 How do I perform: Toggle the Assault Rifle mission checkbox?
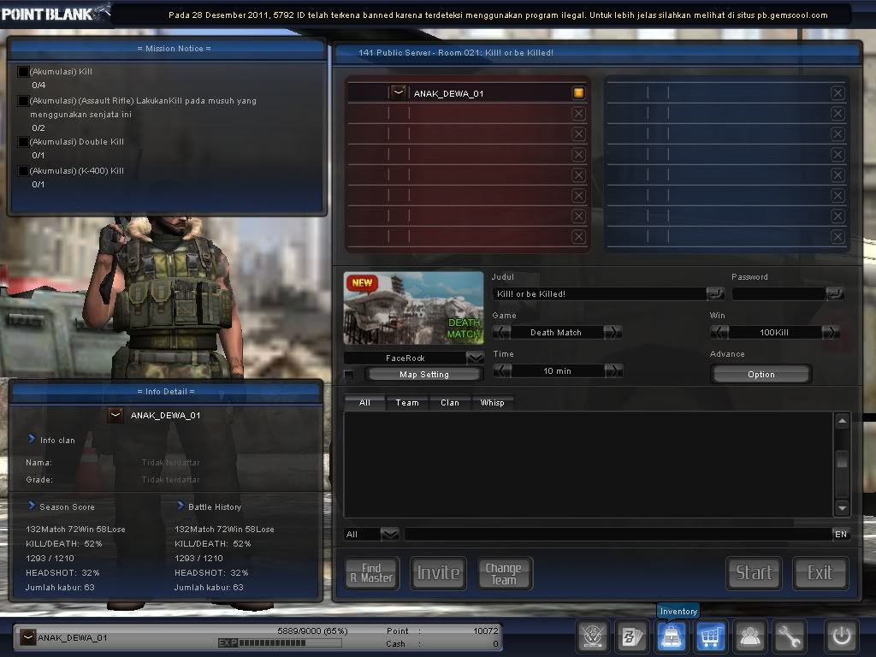(x=23, y=101)
